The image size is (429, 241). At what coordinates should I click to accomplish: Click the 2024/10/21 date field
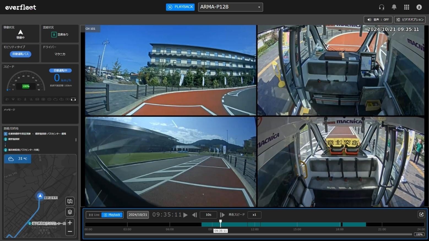(138, 215)
